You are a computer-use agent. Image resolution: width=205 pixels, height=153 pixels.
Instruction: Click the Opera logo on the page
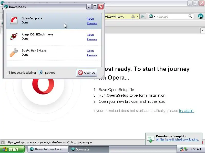[43, 86]
